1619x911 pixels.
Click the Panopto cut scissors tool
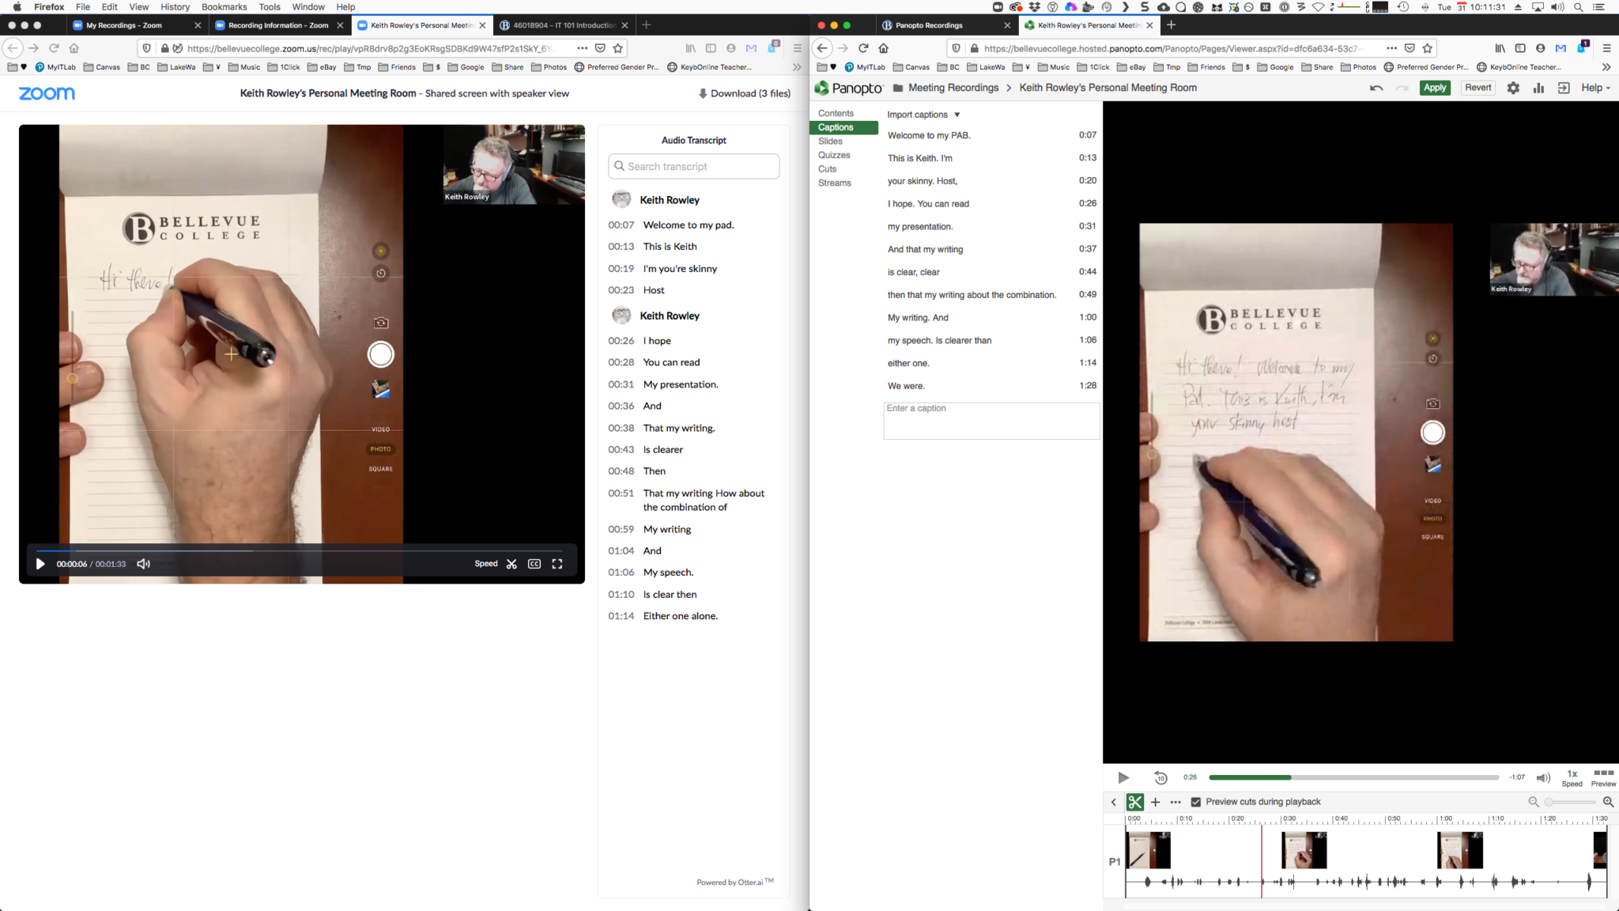pos(1134,802)
